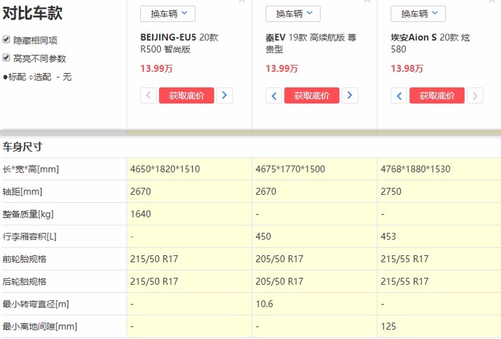Click 获取底价 for 埃安Aion S
This screenshot has height=339, width=501.
point(437,95)
